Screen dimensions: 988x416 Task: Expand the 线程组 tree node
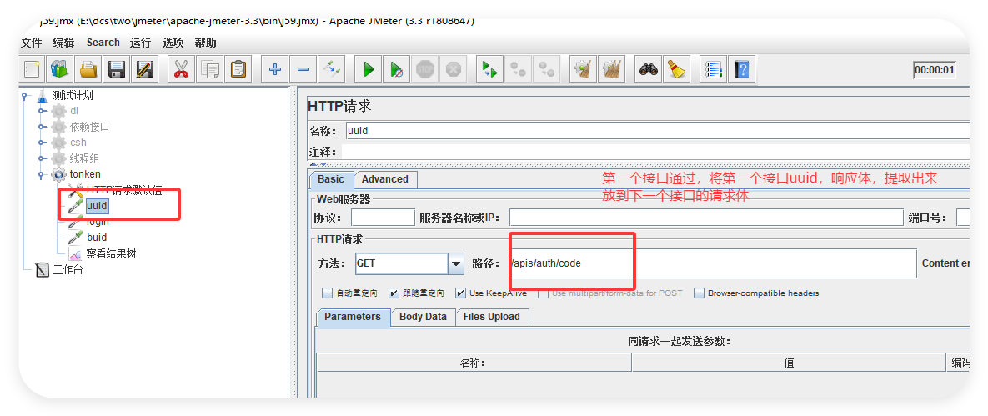click(x=43, y=159)
